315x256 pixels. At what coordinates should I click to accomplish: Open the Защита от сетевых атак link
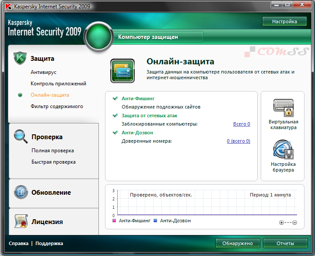(x=150, y=116)
